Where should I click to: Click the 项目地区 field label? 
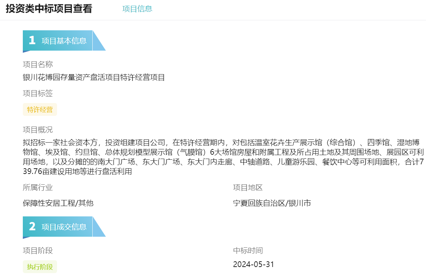pos(248,188)
